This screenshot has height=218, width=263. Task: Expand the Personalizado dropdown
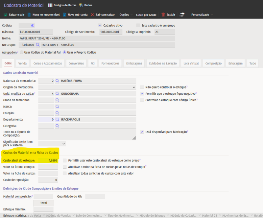(202, 15)
